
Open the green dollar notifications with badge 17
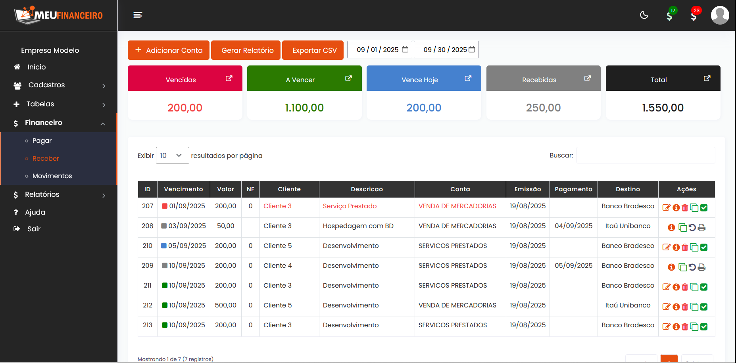click(x=670, y=16)
